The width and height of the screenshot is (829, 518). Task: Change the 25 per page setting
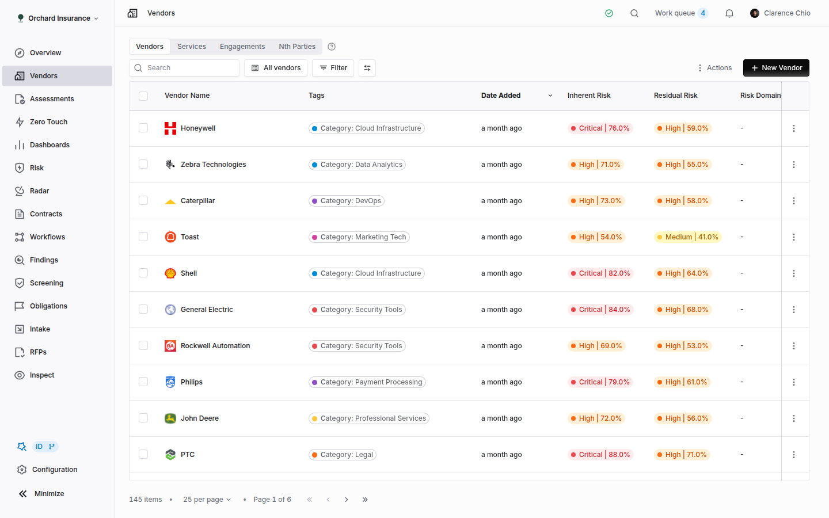tap(207, 500)
